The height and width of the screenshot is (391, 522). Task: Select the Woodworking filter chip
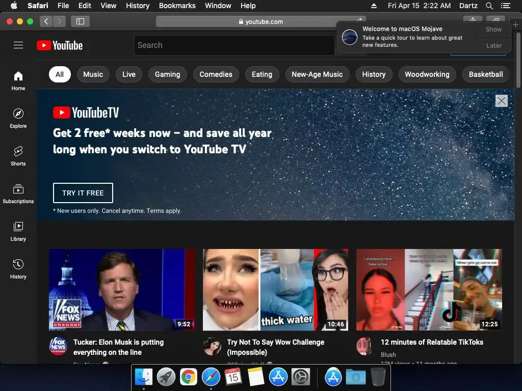point(427,74)
